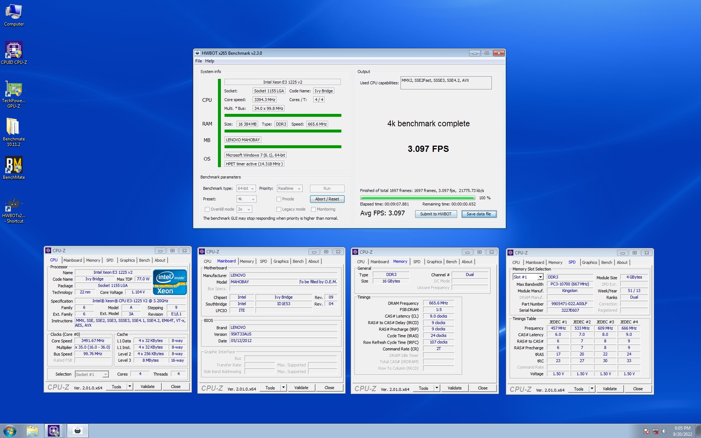This screenshot has width=701, height=438.
Task: Click the Core Speed 3491.67 MHz value
Action: tap(93, 341)
